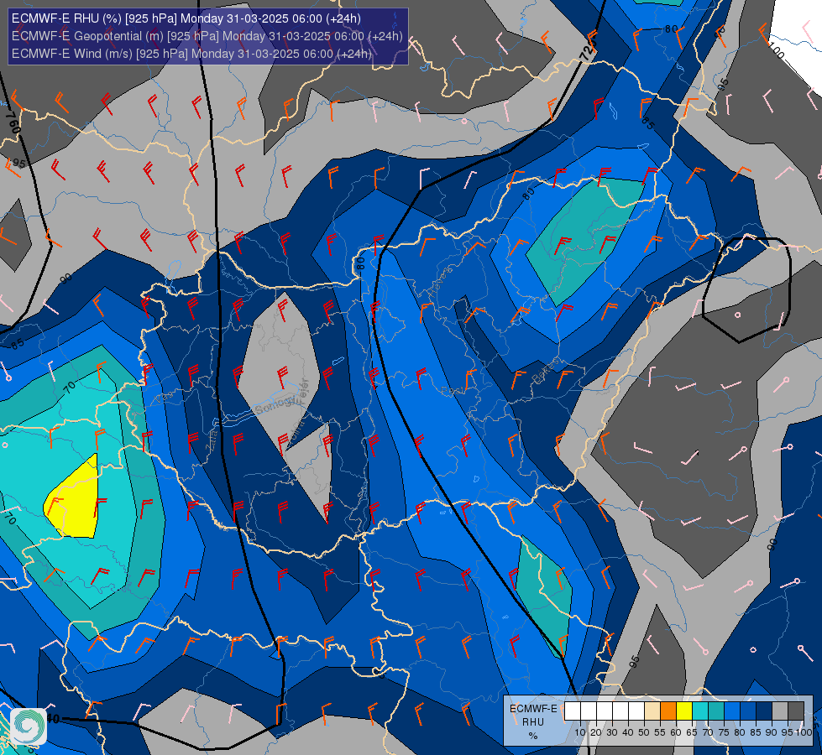This screenshot has height=755, width=822.
Task: Select the ECMWF-E Geopotential (m) title line
Action: pos(207,36)
